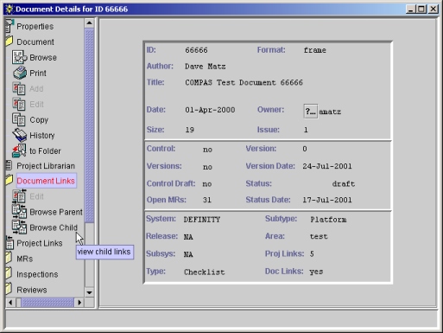Open the Properties tree entry
Screen dimensions: 443x333
pos(35,27)
